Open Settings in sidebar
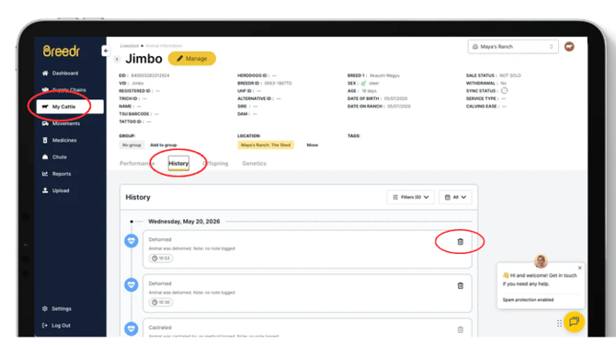The width and height of the screenshot is (616, 345). (x=62, y=308)
